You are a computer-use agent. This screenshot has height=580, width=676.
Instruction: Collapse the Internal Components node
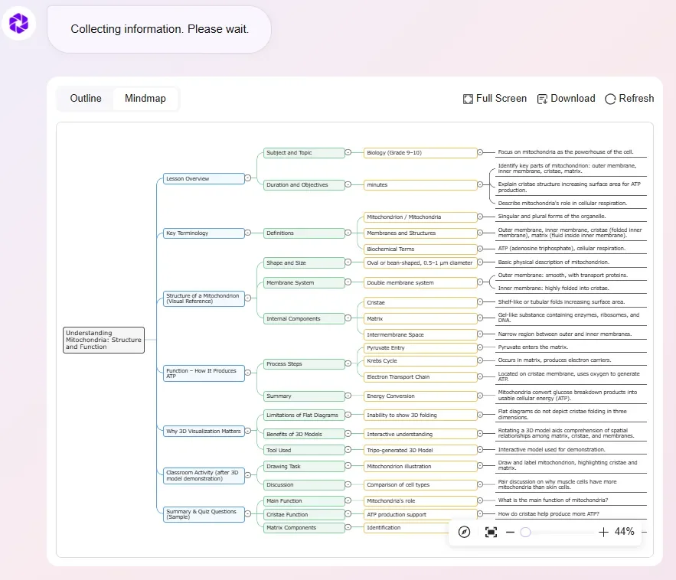348,318
